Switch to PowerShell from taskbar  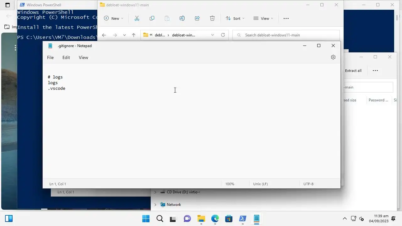point(242,218)
